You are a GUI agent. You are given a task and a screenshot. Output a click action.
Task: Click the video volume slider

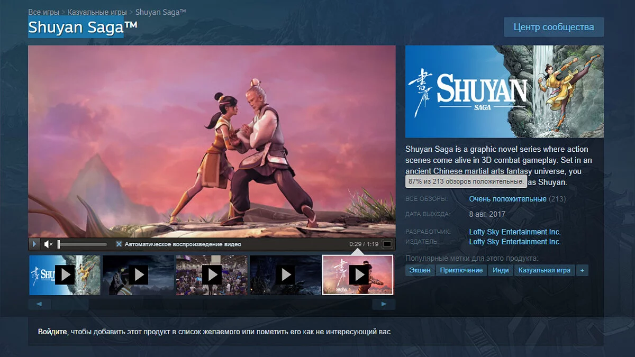[x=82, y=244]
